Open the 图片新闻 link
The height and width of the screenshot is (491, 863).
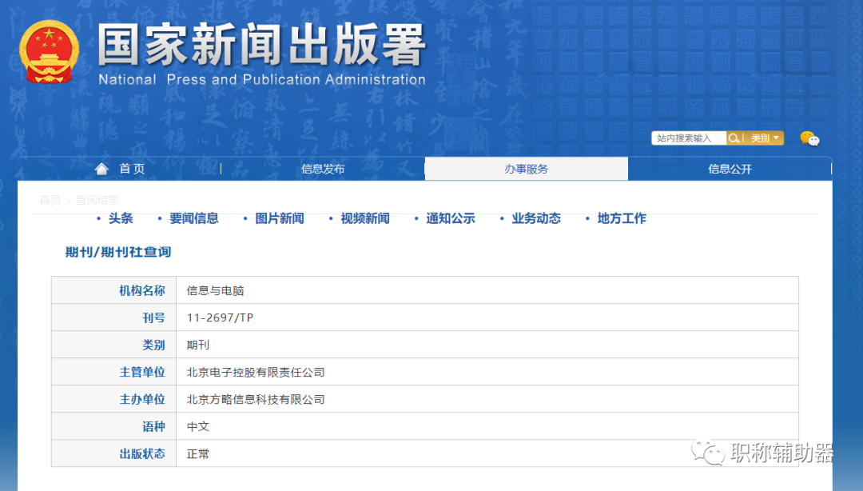(279, 218)
